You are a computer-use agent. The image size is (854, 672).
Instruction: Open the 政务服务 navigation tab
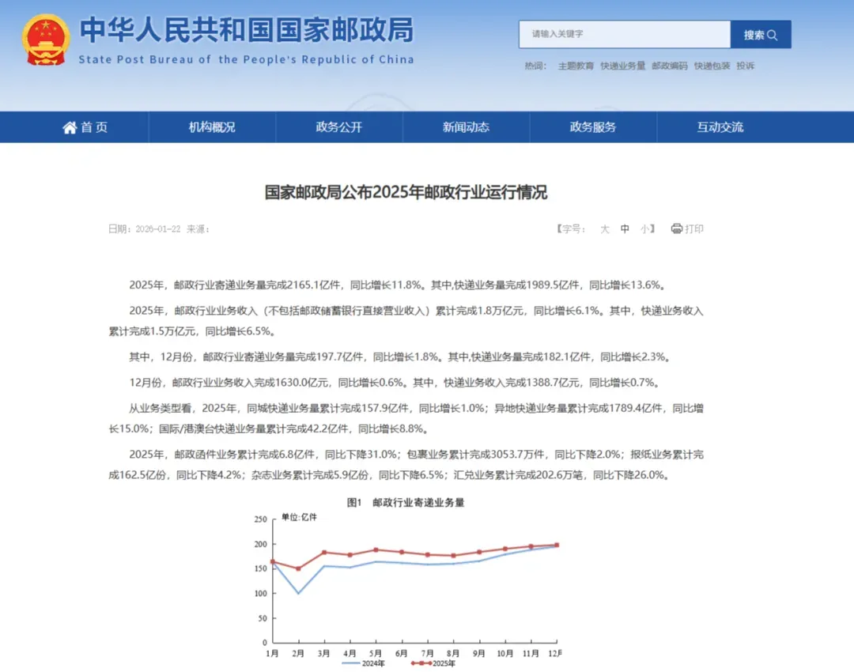pyautogui.click(x=592, y=127)
